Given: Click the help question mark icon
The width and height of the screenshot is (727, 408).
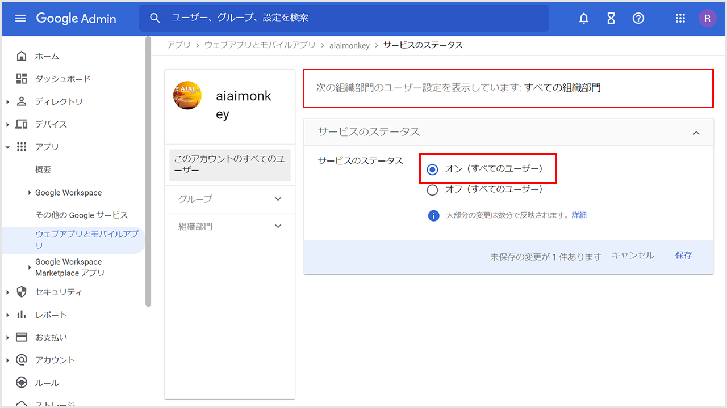Looking at the screenshot, I should coord(638,18).
